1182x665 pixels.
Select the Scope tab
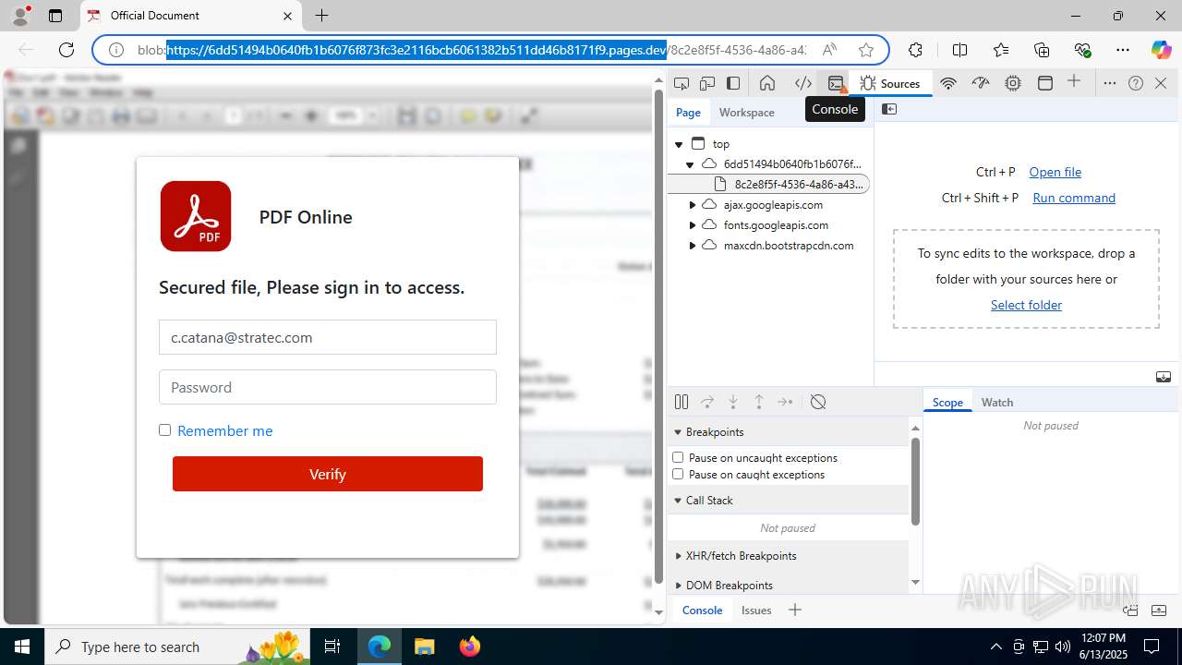click(x=947, y=402)
